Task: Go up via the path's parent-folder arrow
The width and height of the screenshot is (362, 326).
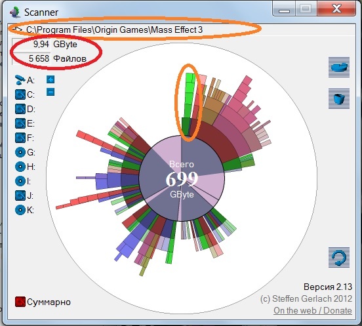Action: [x=17, y=30]
